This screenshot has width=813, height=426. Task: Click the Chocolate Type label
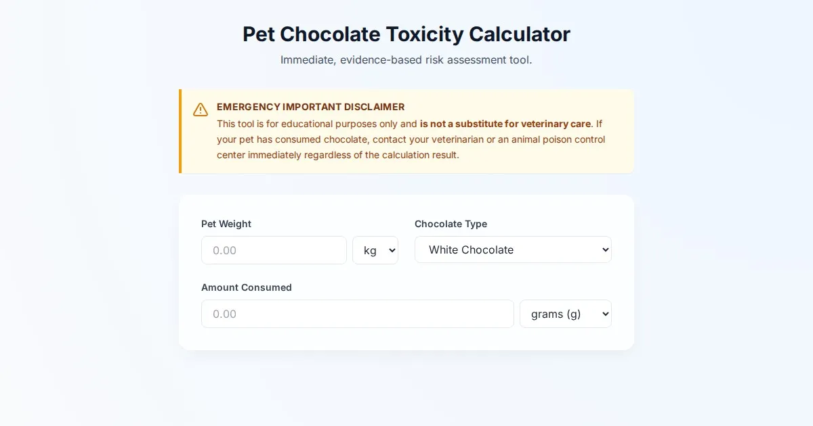451,224
